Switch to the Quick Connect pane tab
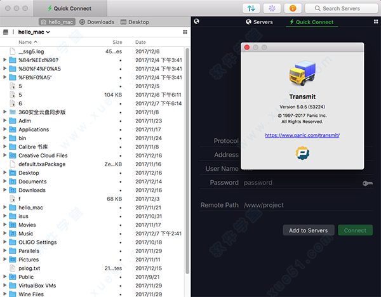The width and height of the screenshot is (381, 297). (x=312, y=22)
